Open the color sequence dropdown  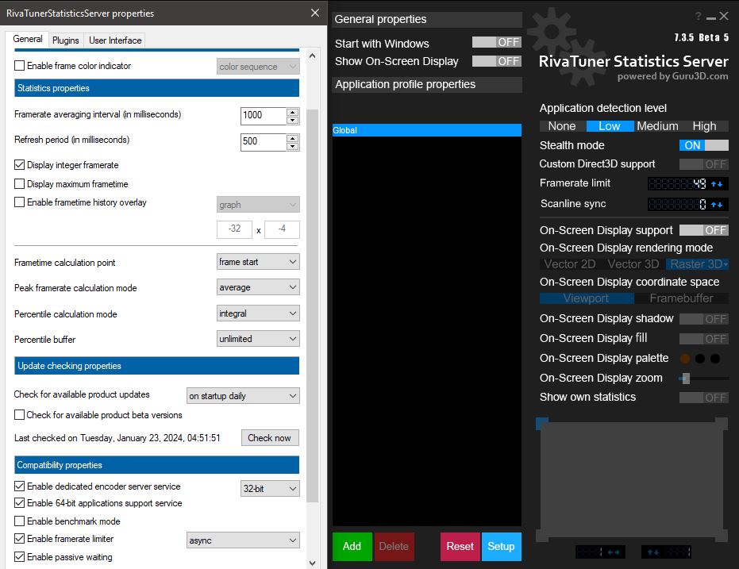pos(258,67)
